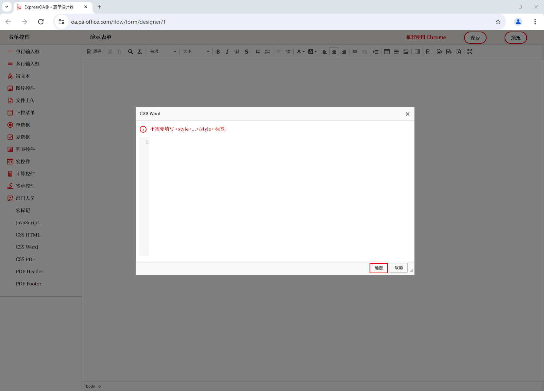Image resolution: width=544 pixels, height=391 pixels.
Task: Confirm dialog with 确定 button
Action: coord(379,268)
